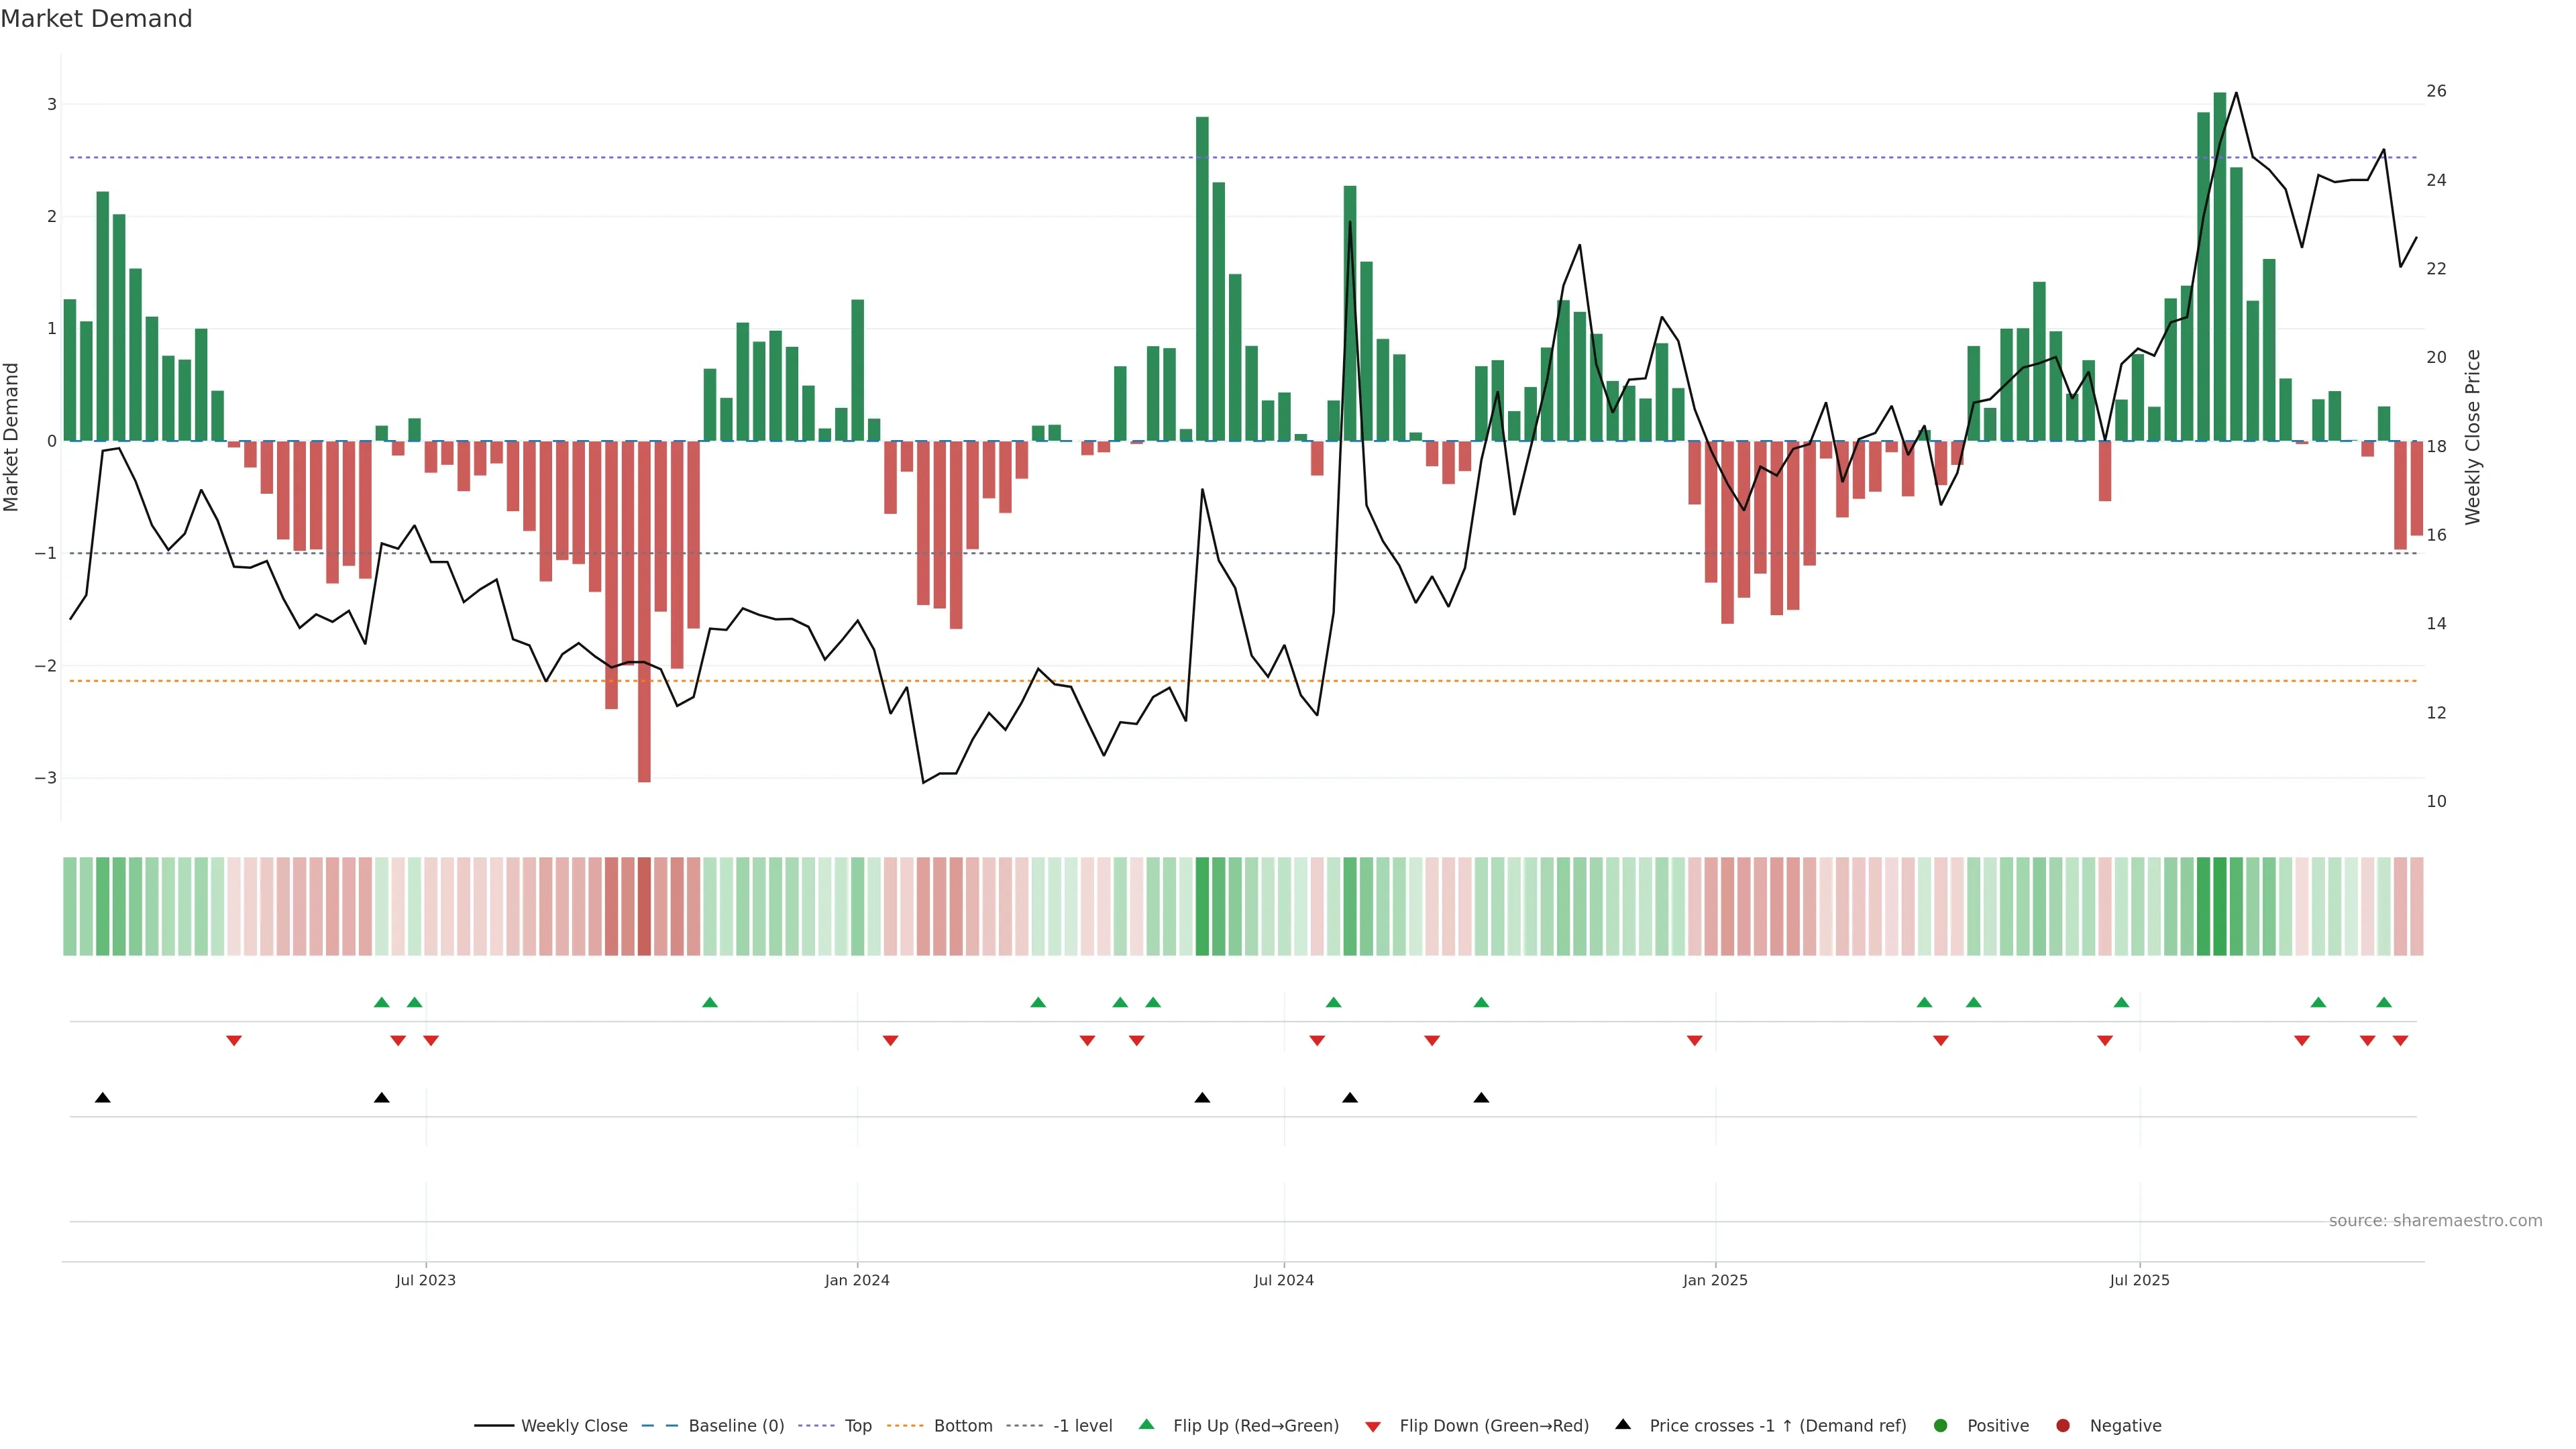Click the darkest green heatmap cell
This screenshot has width=2576, height=1449.
tap(2220, 906)
